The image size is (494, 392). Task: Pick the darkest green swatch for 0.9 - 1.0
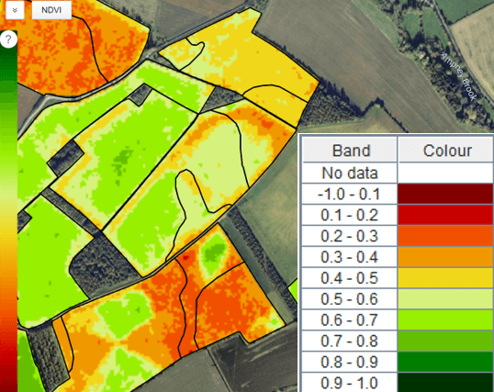coord(446,383)
